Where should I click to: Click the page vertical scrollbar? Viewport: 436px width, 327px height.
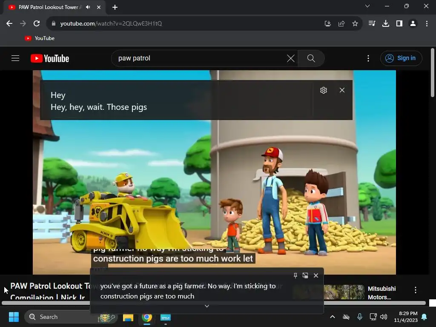433,73
